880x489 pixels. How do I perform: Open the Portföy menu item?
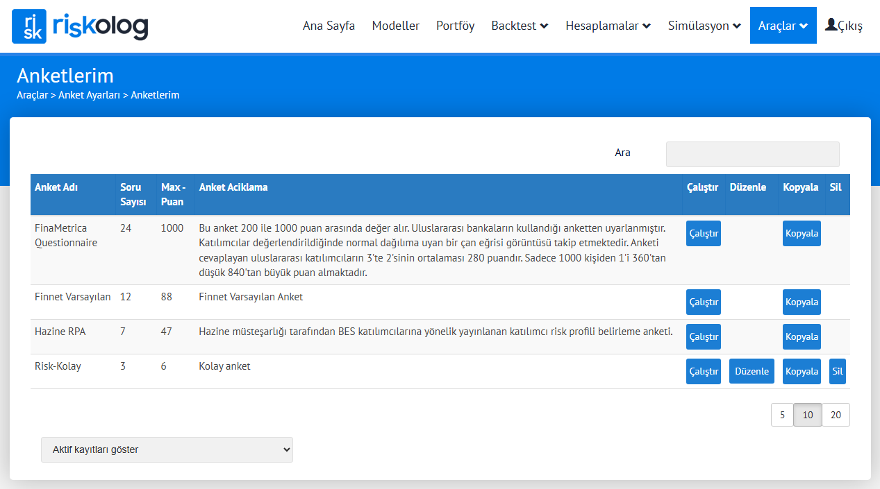tap(456, 26)
